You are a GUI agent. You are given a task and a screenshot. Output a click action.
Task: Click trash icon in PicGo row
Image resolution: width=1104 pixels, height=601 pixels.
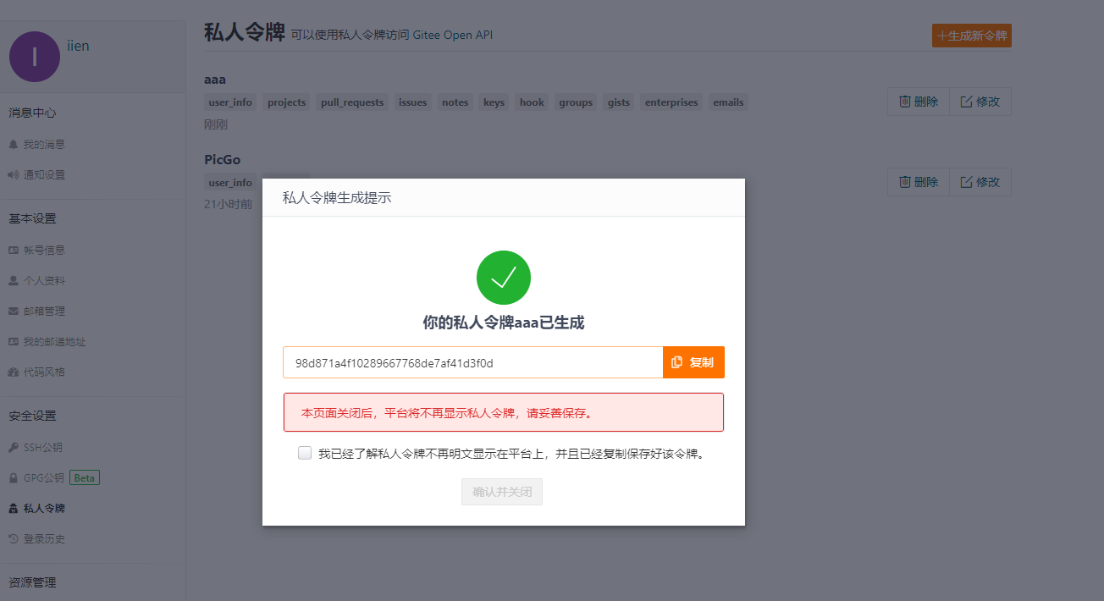tap(905, 182)
